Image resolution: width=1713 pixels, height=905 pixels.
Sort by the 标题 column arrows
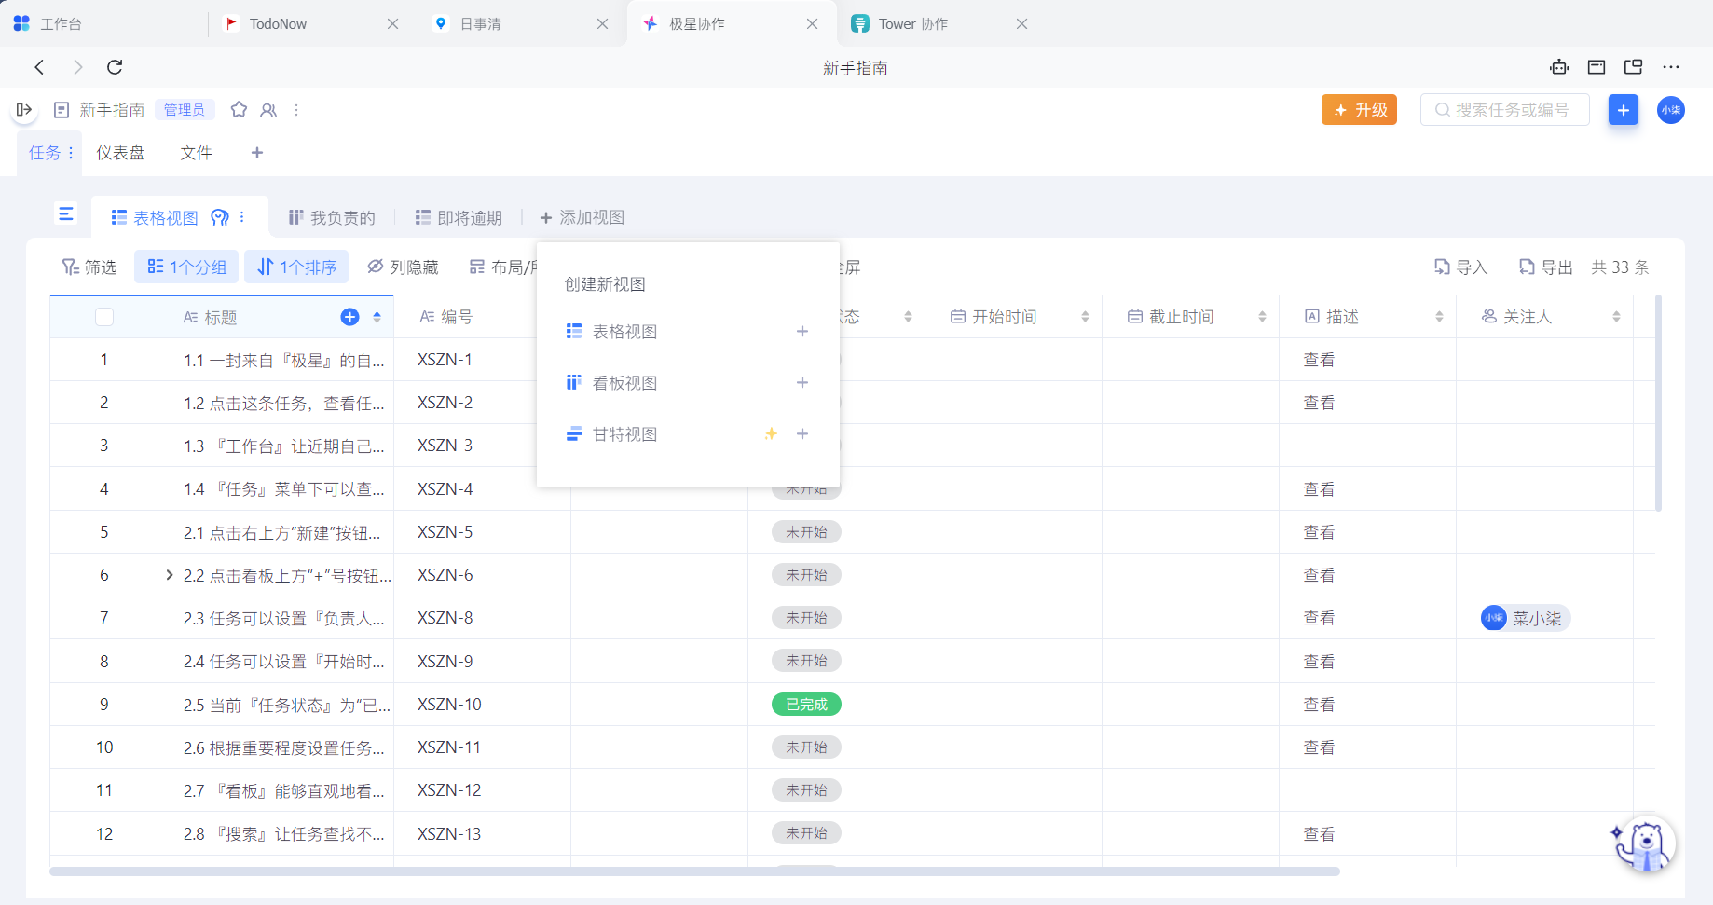(x=377, y=317)
